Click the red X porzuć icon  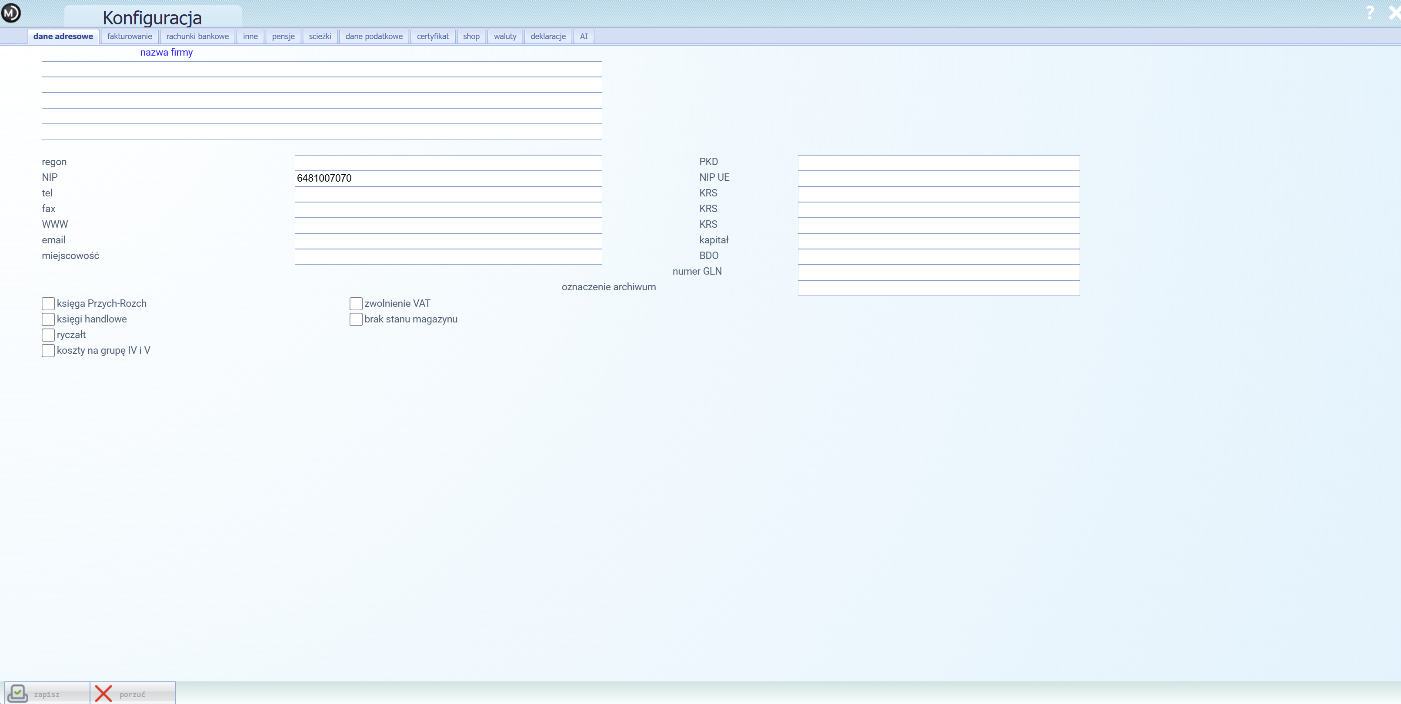pyautogui.click(x=103, y=693)
